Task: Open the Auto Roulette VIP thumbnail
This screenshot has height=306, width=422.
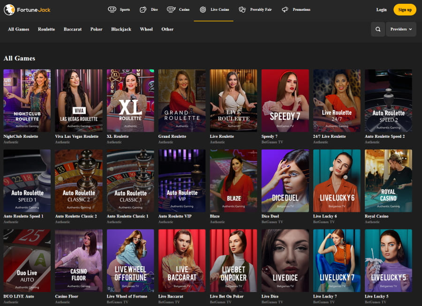Action: tap(182, 181)
